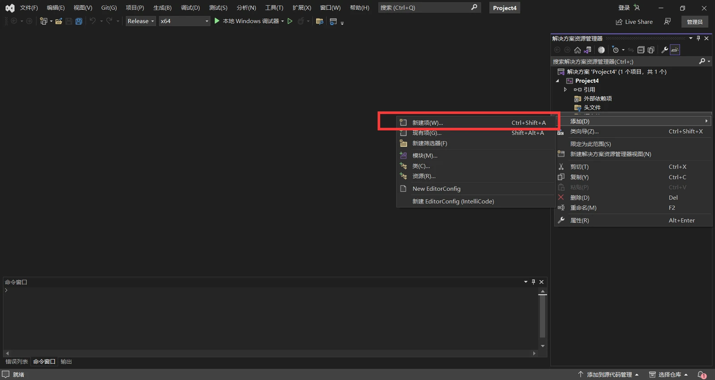This screenshot has width=715, height=380.
Task: Switch to the 错误列表 tab
Action: [x=17, y=362]
